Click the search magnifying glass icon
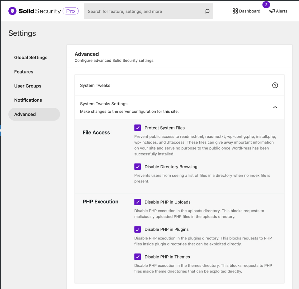299x289 pixels. tap(207, 12)
